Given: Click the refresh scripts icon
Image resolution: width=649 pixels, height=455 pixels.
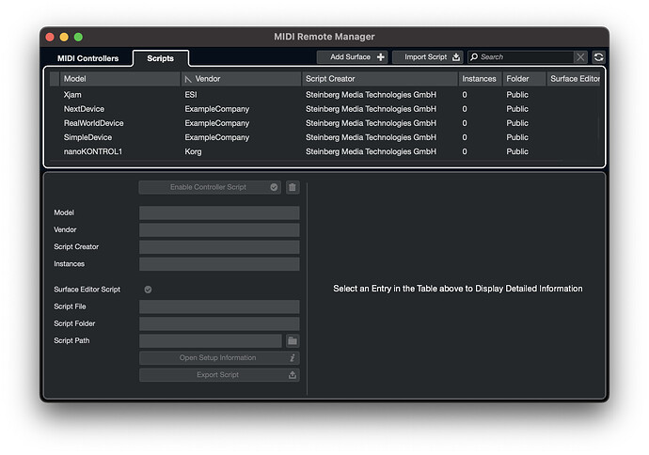Looking at the screenshot, I should tap(598, 57).
